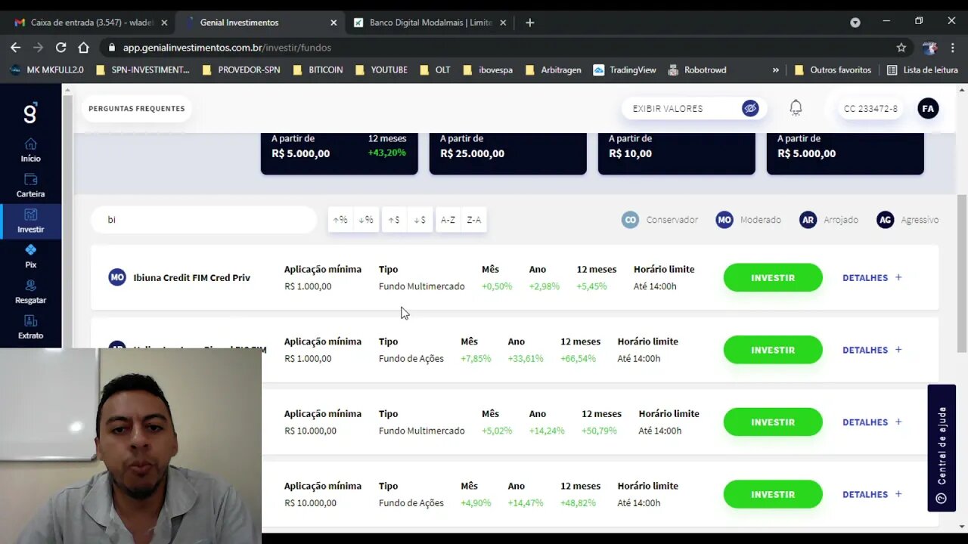The width and height of the screenshot is (968, 544).
Task: Open MK MKFULL2.0 bookmark
Action: pyautogui.click(x=46, y=70)
